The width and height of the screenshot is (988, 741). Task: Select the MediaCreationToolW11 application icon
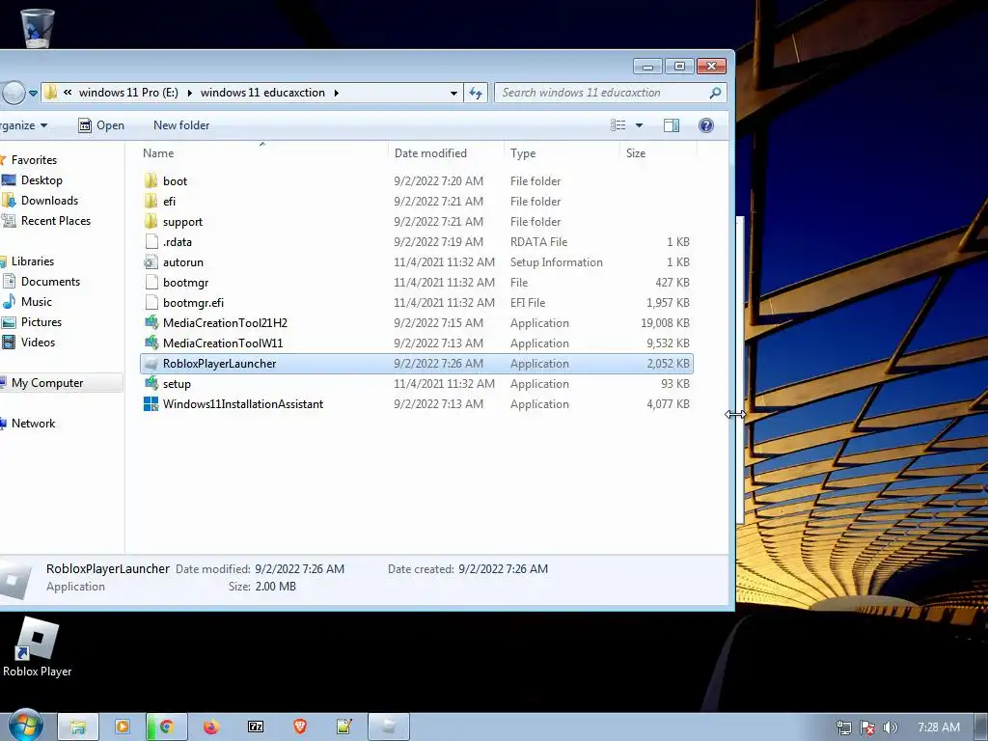(151, 343)
